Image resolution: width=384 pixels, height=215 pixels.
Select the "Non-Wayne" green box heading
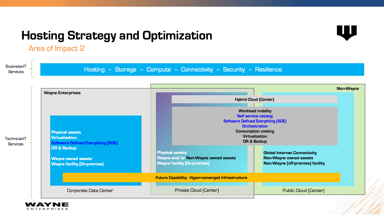348,89
